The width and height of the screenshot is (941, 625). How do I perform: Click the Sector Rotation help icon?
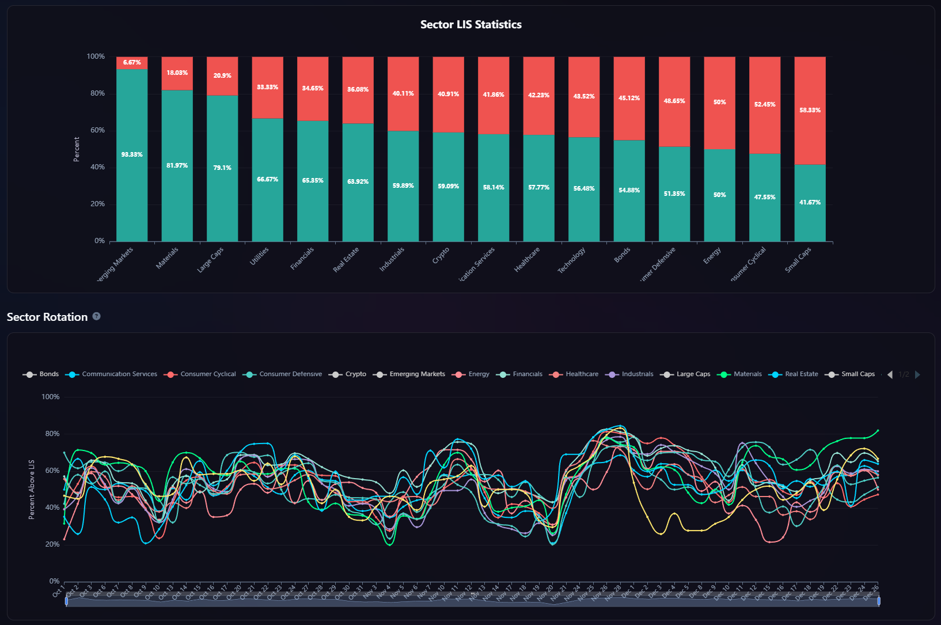click(x=97, y=316)
